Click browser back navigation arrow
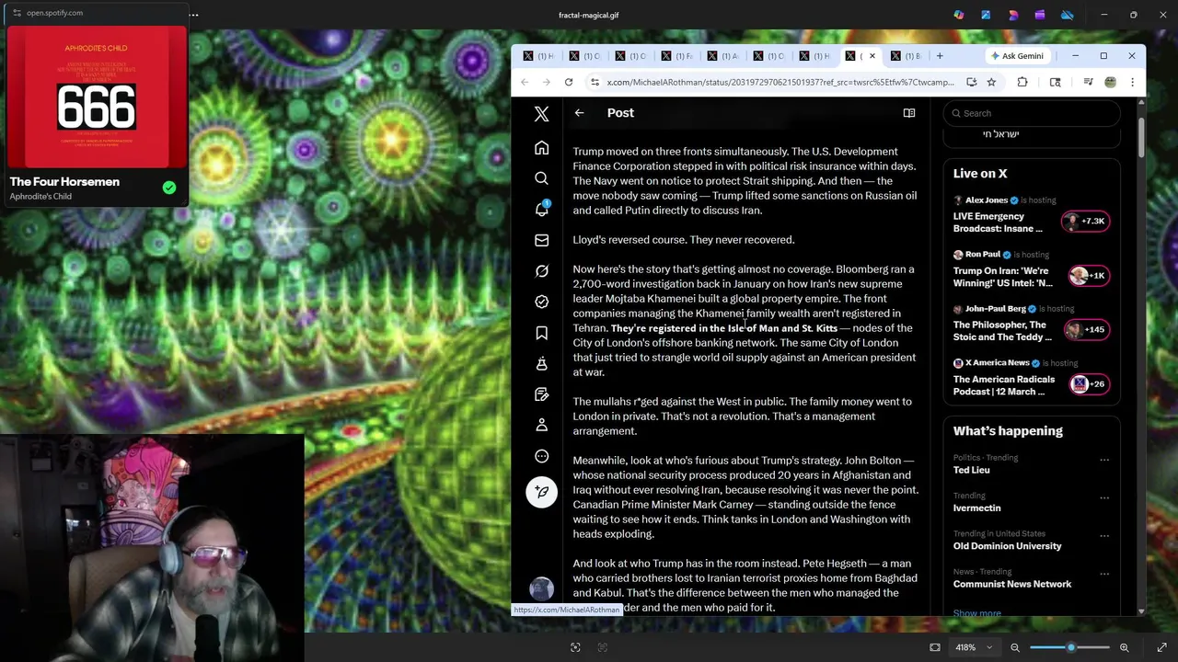1178x662 pixels. (x=525, y=82)
